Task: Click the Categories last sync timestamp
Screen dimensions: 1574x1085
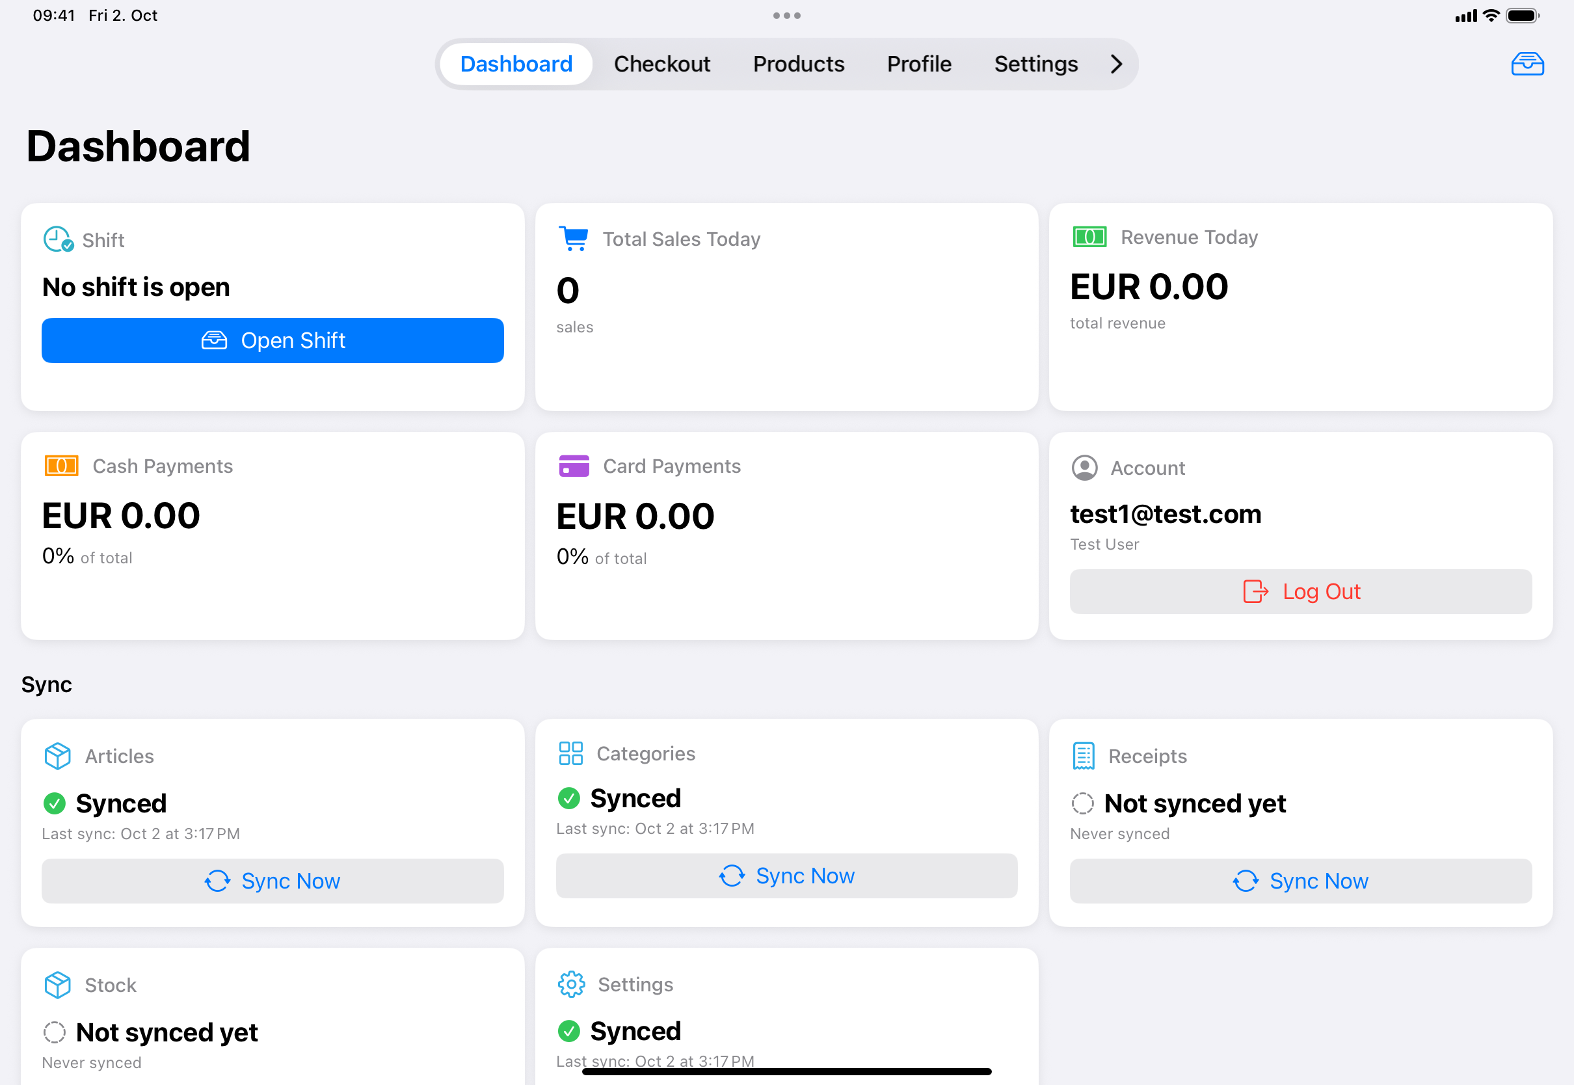Action: tap(654, 828)
